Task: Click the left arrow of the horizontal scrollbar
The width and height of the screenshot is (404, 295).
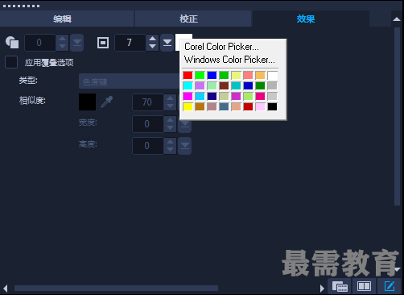Action: tap(6, 289)
